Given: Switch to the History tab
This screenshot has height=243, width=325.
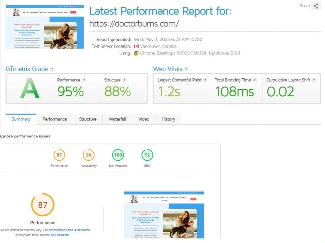Looking at the screenshot, I should click(168, 119).
